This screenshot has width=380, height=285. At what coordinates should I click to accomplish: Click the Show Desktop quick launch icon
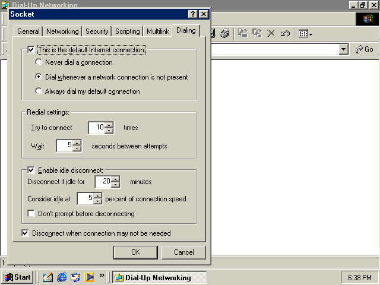pos(48,277)
